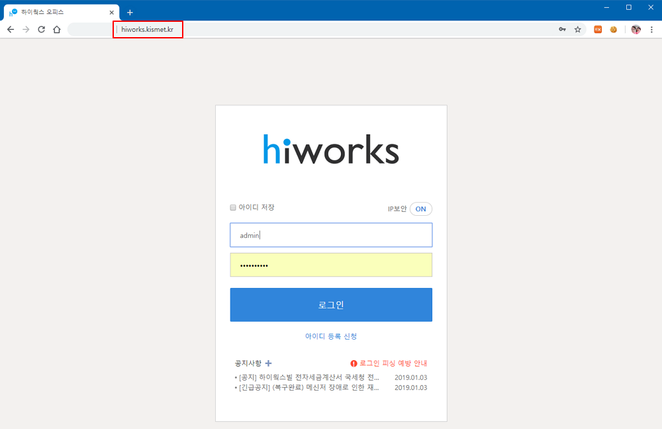The image size is (662, 429).
Task: Open saved passwords key icon
Action: tap(562, 29)
